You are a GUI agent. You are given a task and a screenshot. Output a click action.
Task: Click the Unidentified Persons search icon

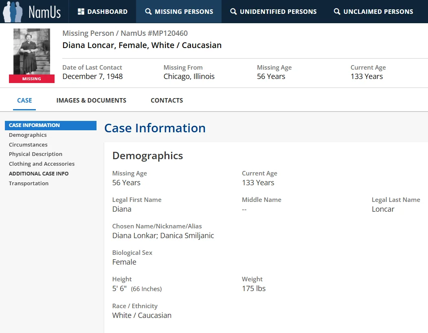(x=233, y=12)
